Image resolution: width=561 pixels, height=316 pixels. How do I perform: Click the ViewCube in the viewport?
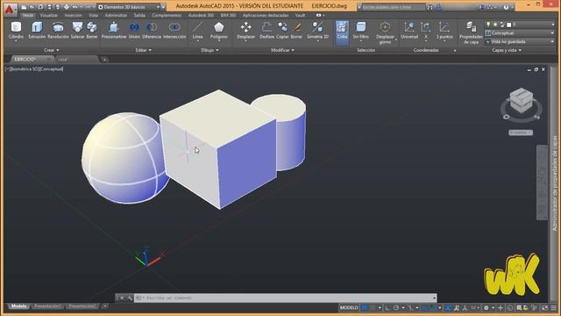[x=521, y=101]
